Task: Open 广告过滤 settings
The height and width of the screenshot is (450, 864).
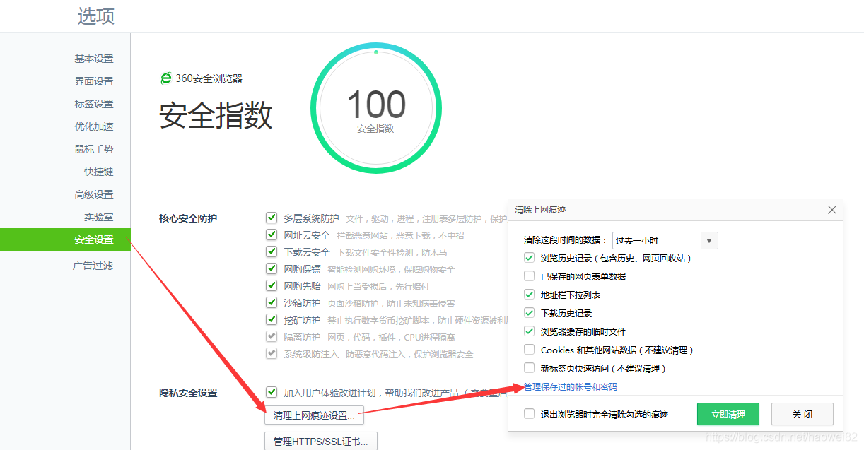Action: 93,266
